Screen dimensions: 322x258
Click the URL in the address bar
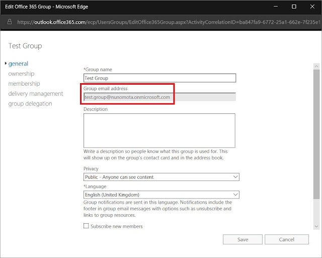click(x=169, y=22)
